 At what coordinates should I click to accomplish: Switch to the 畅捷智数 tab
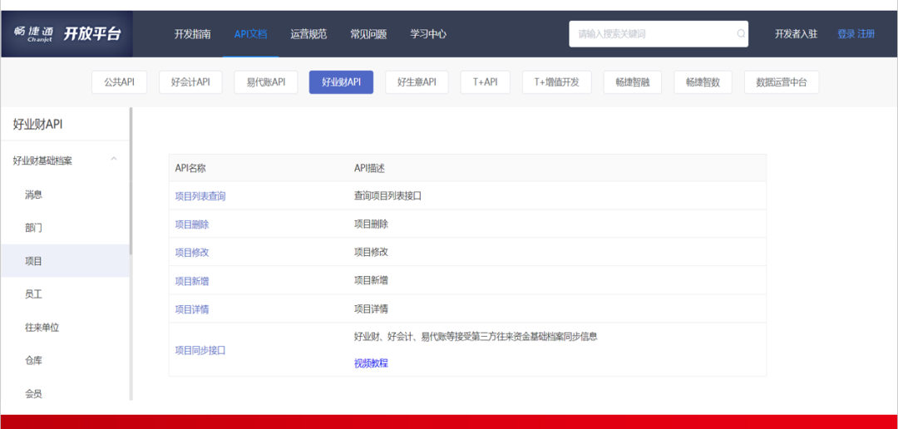pyautogui.click(x=703, y=82)
